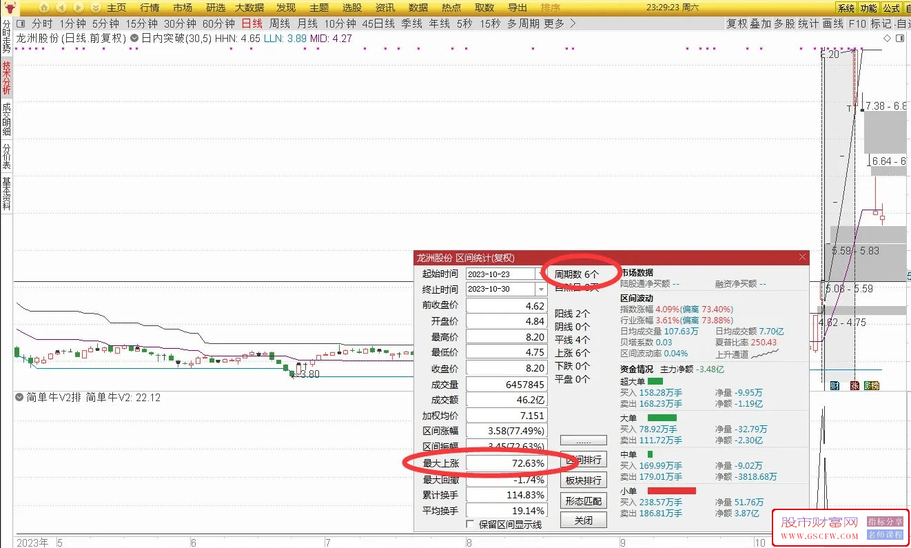
Task: Click 标记 in chart toolbar
Action: [x=881, y=23]
